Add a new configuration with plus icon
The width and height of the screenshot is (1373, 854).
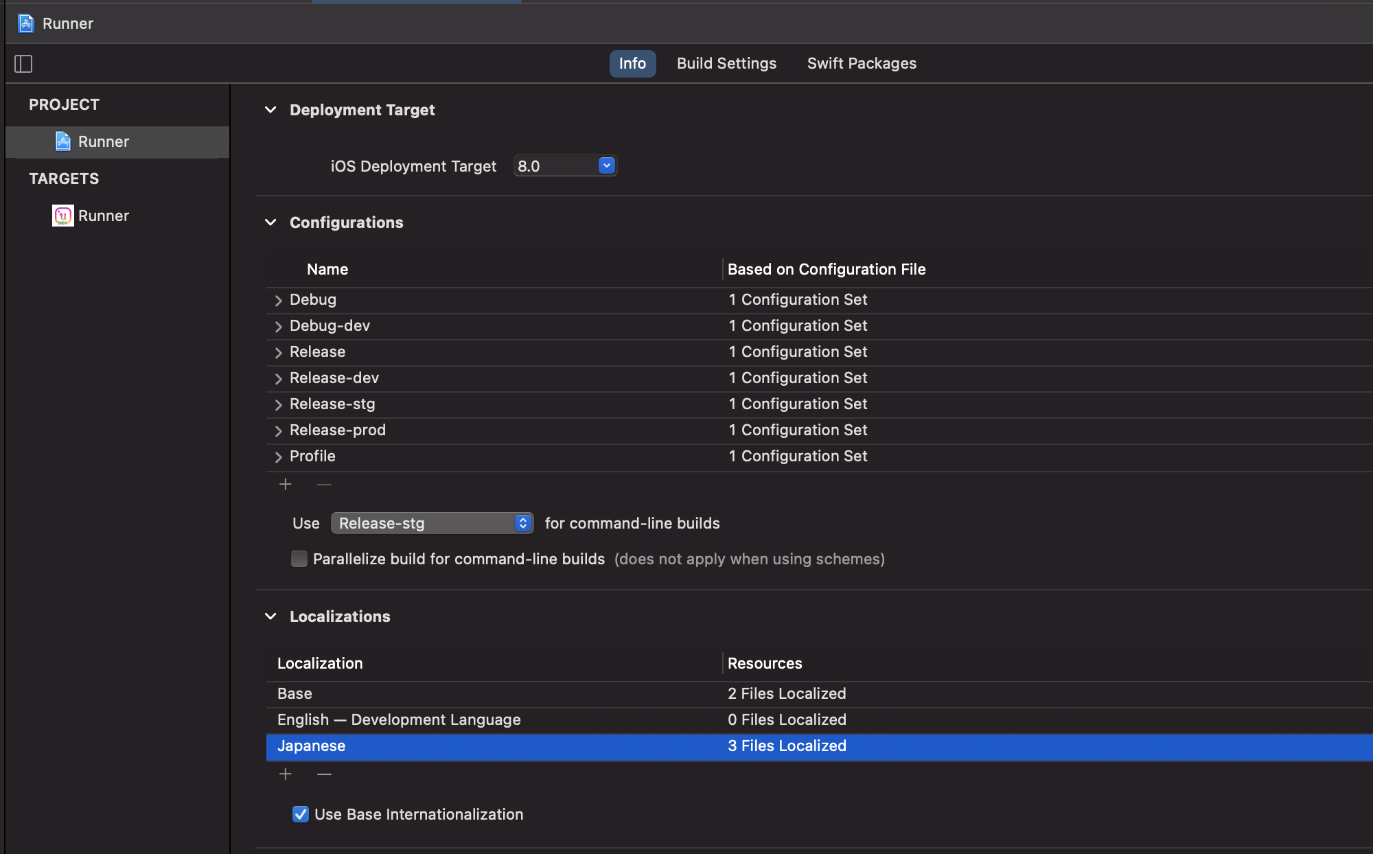(286, 485)
